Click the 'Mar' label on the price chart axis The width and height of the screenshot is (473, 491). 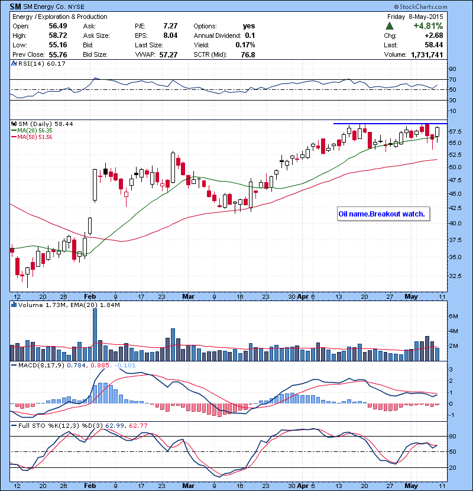coord(188,296)
